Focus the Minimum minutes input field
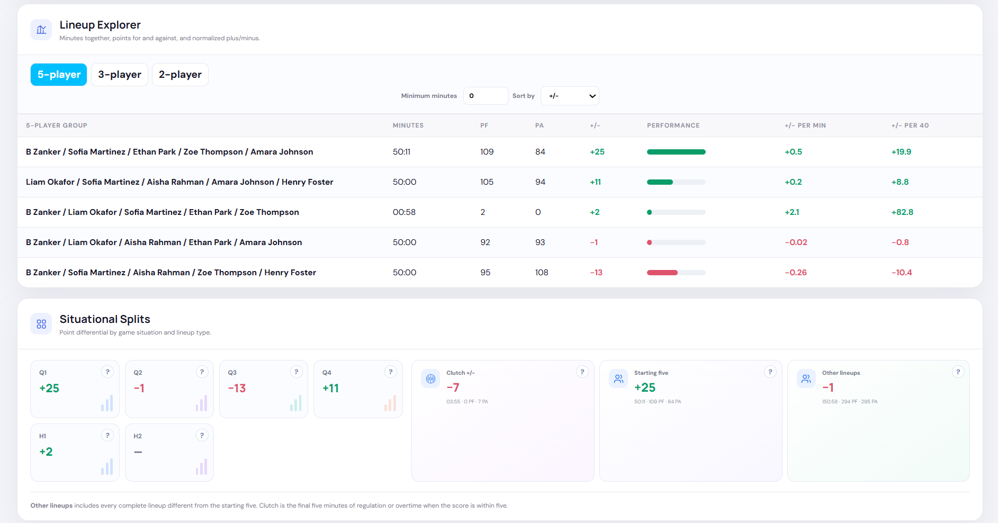998x523 pixels. click(x=485, y=96)
